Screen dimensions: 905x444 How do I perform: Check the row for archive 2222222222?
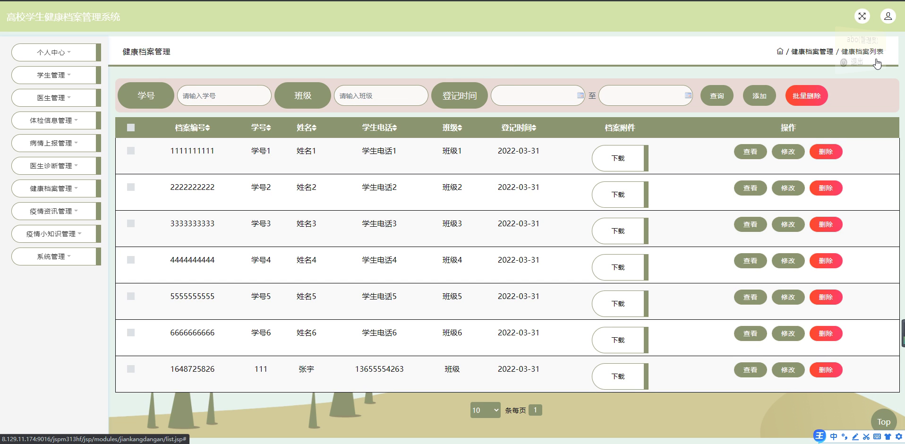131,187
